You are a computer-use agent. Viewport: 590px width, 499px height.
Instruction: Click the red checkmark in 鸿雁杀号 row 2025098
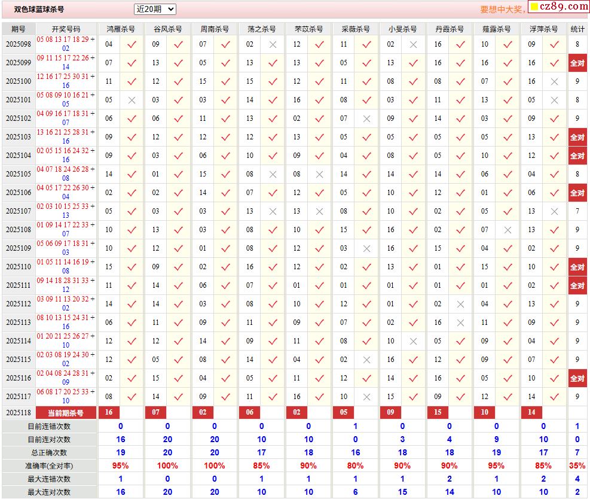[x=132, y=44]
